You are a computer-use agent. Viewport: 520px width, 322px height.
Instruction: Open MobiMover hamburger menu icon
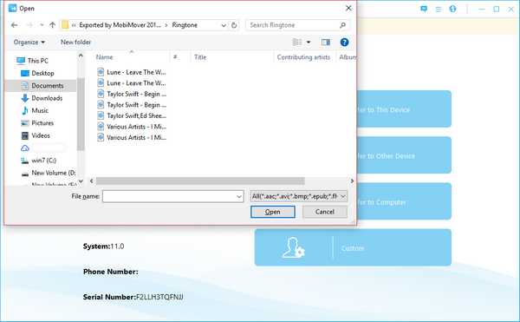click(x=438, y=10)
